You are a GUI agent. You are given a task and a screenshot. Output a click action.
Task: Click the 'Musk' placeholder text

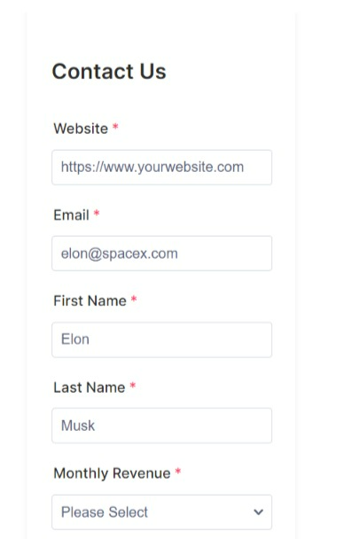[x=78, y=426]
